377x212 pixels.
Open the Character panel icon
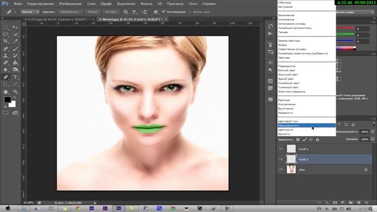(x=270, y=62)
